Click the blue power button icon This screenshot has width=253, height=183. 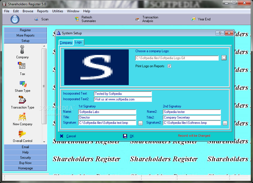(x=15, y=19)
